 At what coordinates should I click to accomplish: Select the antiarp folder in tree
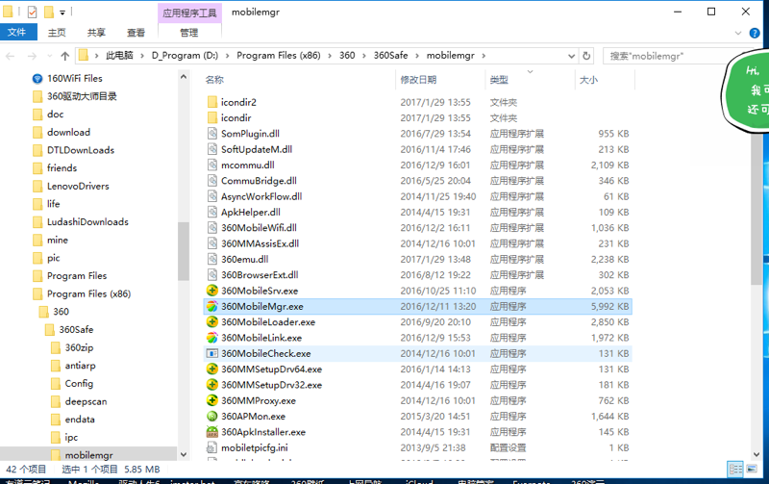tap(80, 366)
